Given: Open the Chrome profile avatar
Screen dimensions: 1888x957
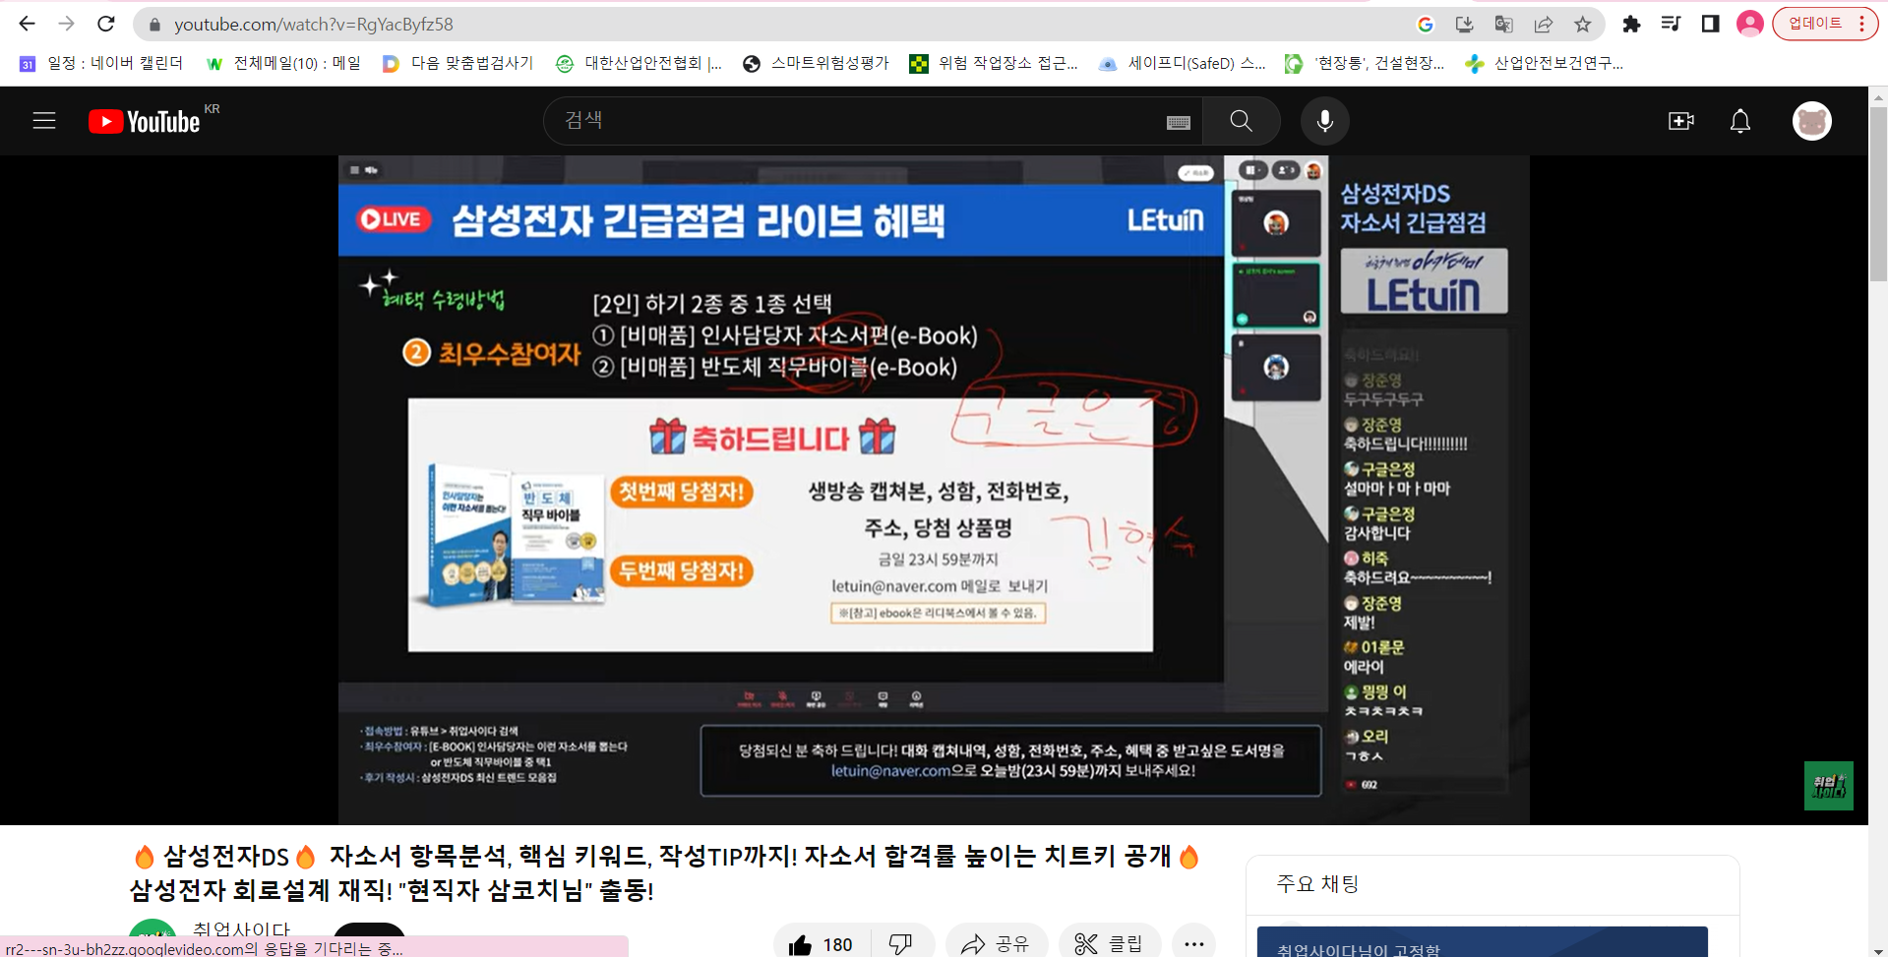Looking at the screenshot, I should click(x=1749, y=25).
